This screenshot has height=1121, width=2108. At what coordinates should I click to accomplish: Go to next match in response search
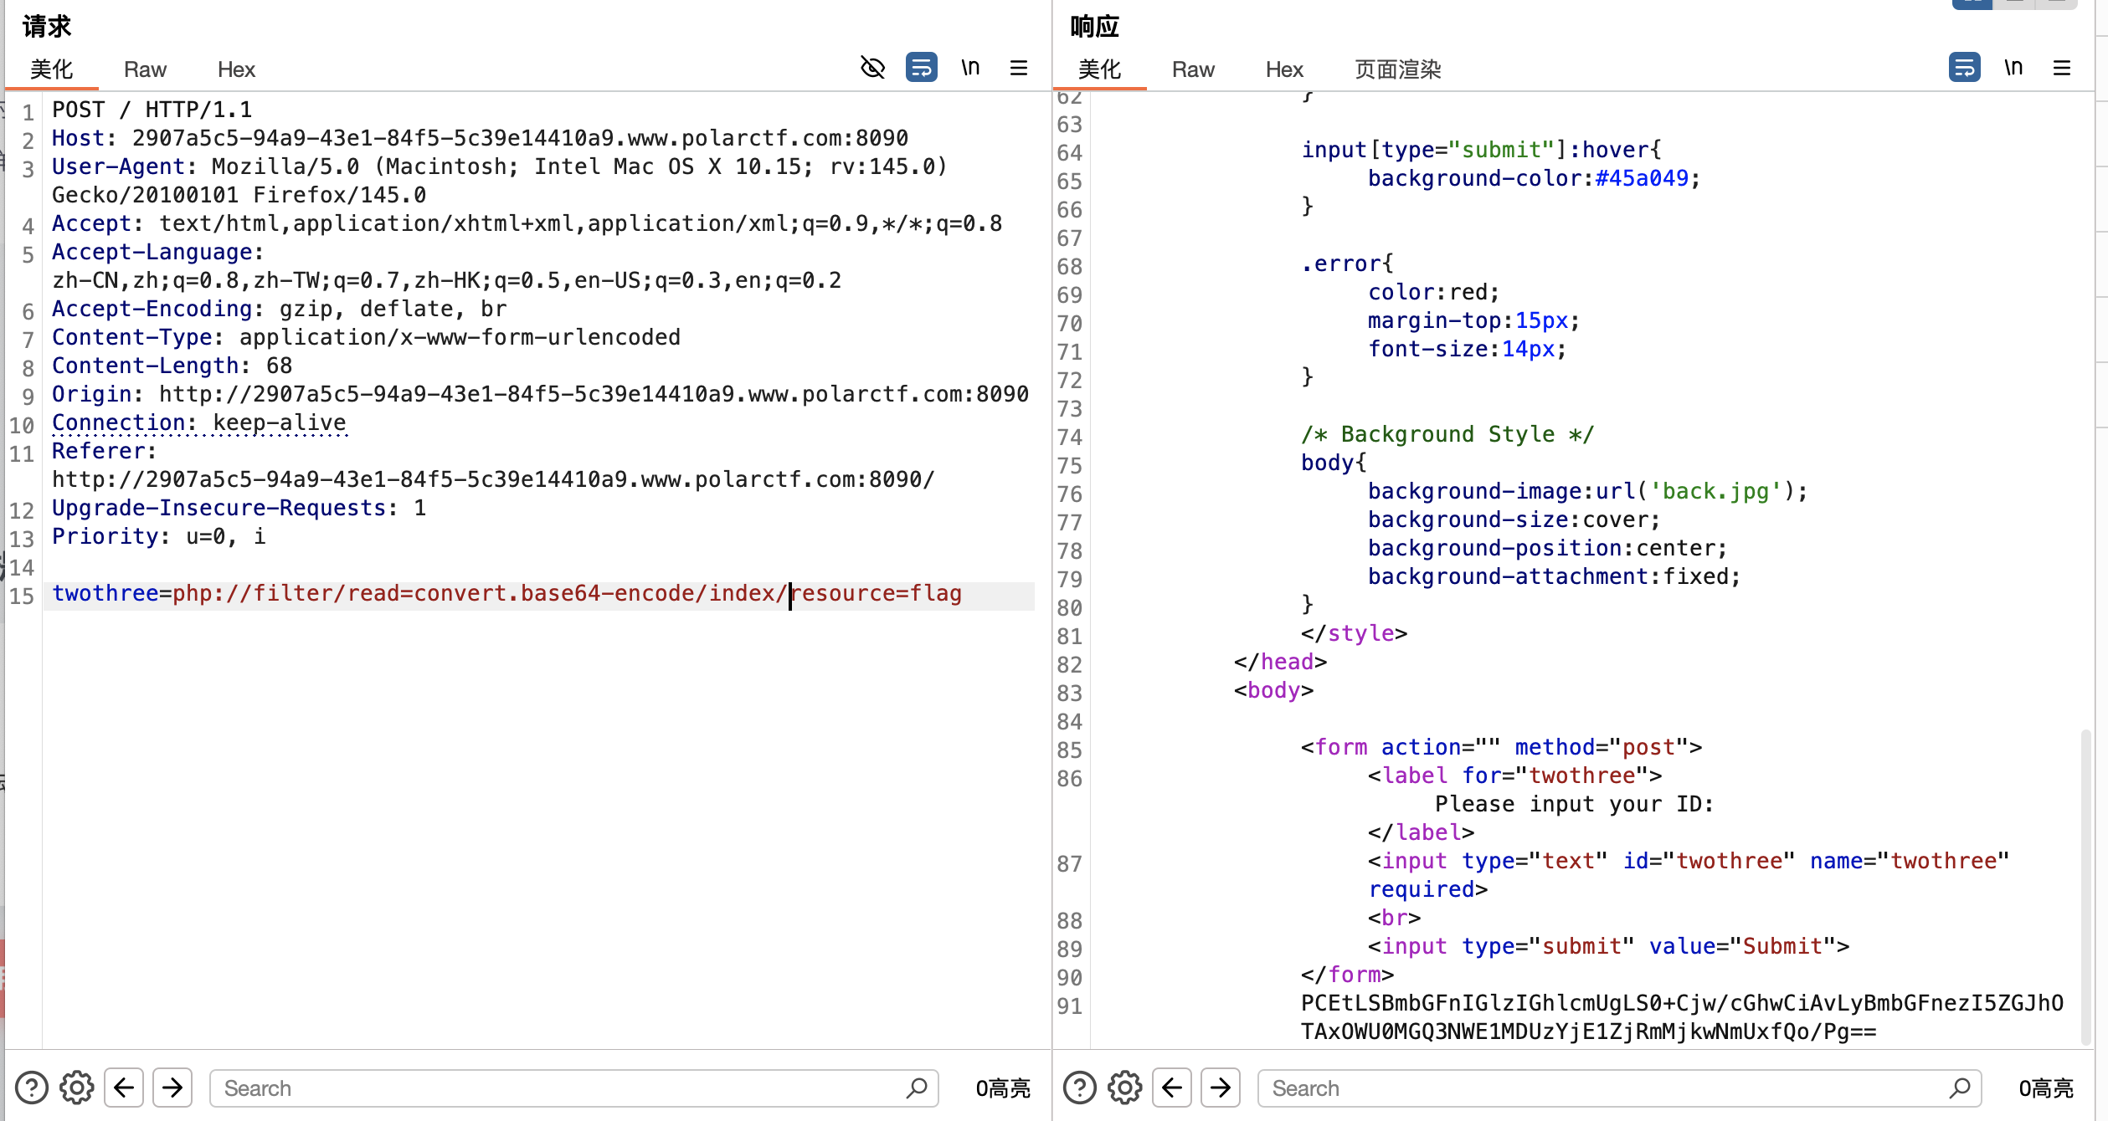(1221, 1088)
